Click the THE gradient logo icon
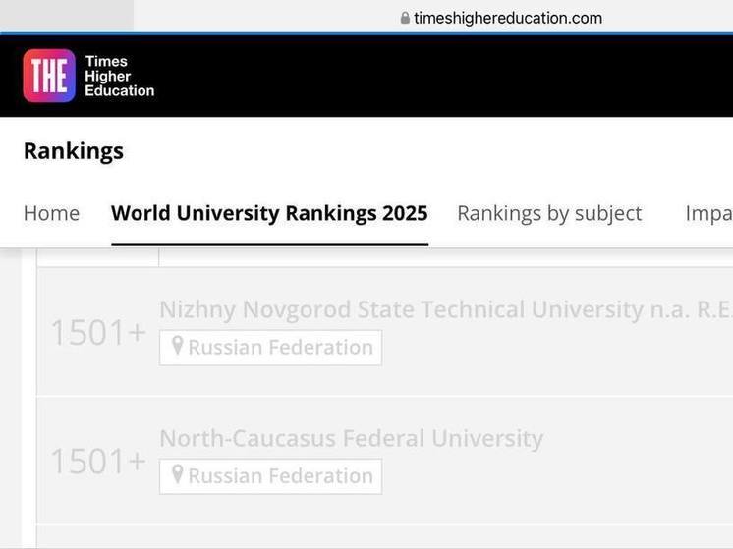 pyautogui.click(x=49, y=76)
